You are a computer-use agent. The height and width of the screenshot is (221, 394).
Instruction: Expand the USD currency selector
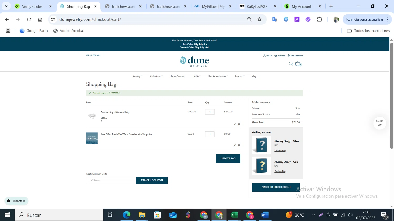point(93,55)
